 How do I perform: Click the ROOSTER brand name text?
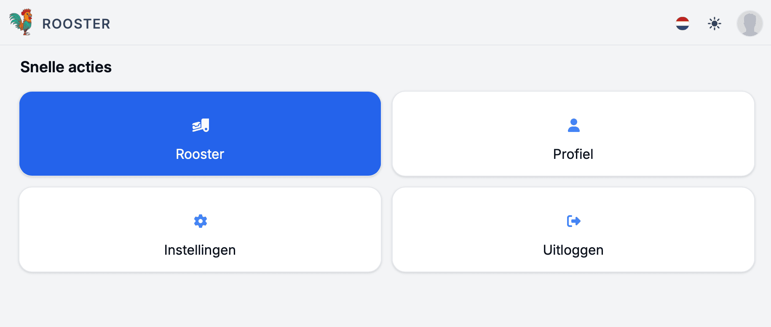pos(76,24)
